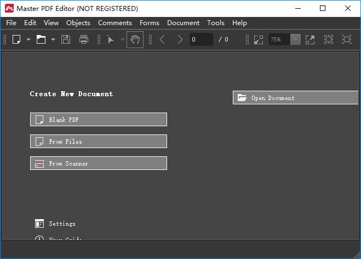Click the Settings panel icon
This screenshot has width=361, height=259.
(x=39, y=223)
